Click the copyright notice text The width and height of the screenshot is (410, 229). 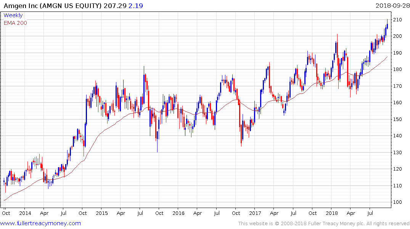coord(324,224)
